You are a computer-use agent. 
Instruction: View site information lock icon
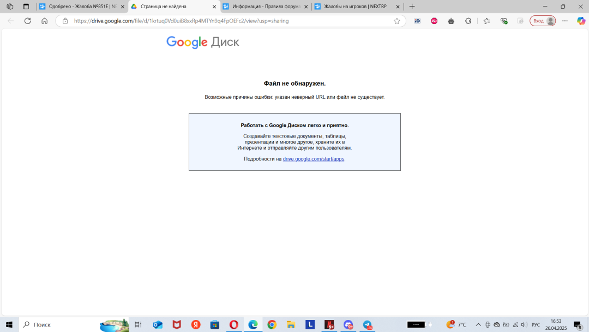65,21
